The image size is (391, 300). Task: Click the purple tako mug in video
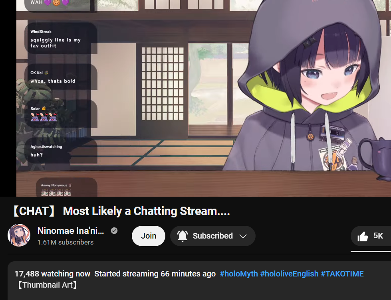pos(375,158)
